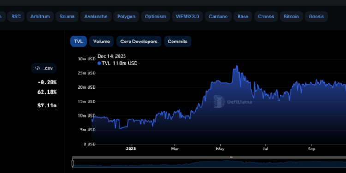
Task: Select the Optimism chain filter
Action: click(155, 16)
